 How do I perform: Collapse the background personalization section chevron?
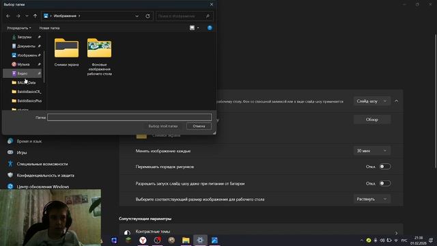(x=396, y=101)
